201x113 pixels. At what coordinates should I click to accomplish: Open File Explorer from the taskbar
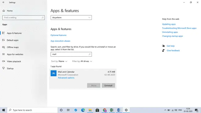tap(90, 110)
